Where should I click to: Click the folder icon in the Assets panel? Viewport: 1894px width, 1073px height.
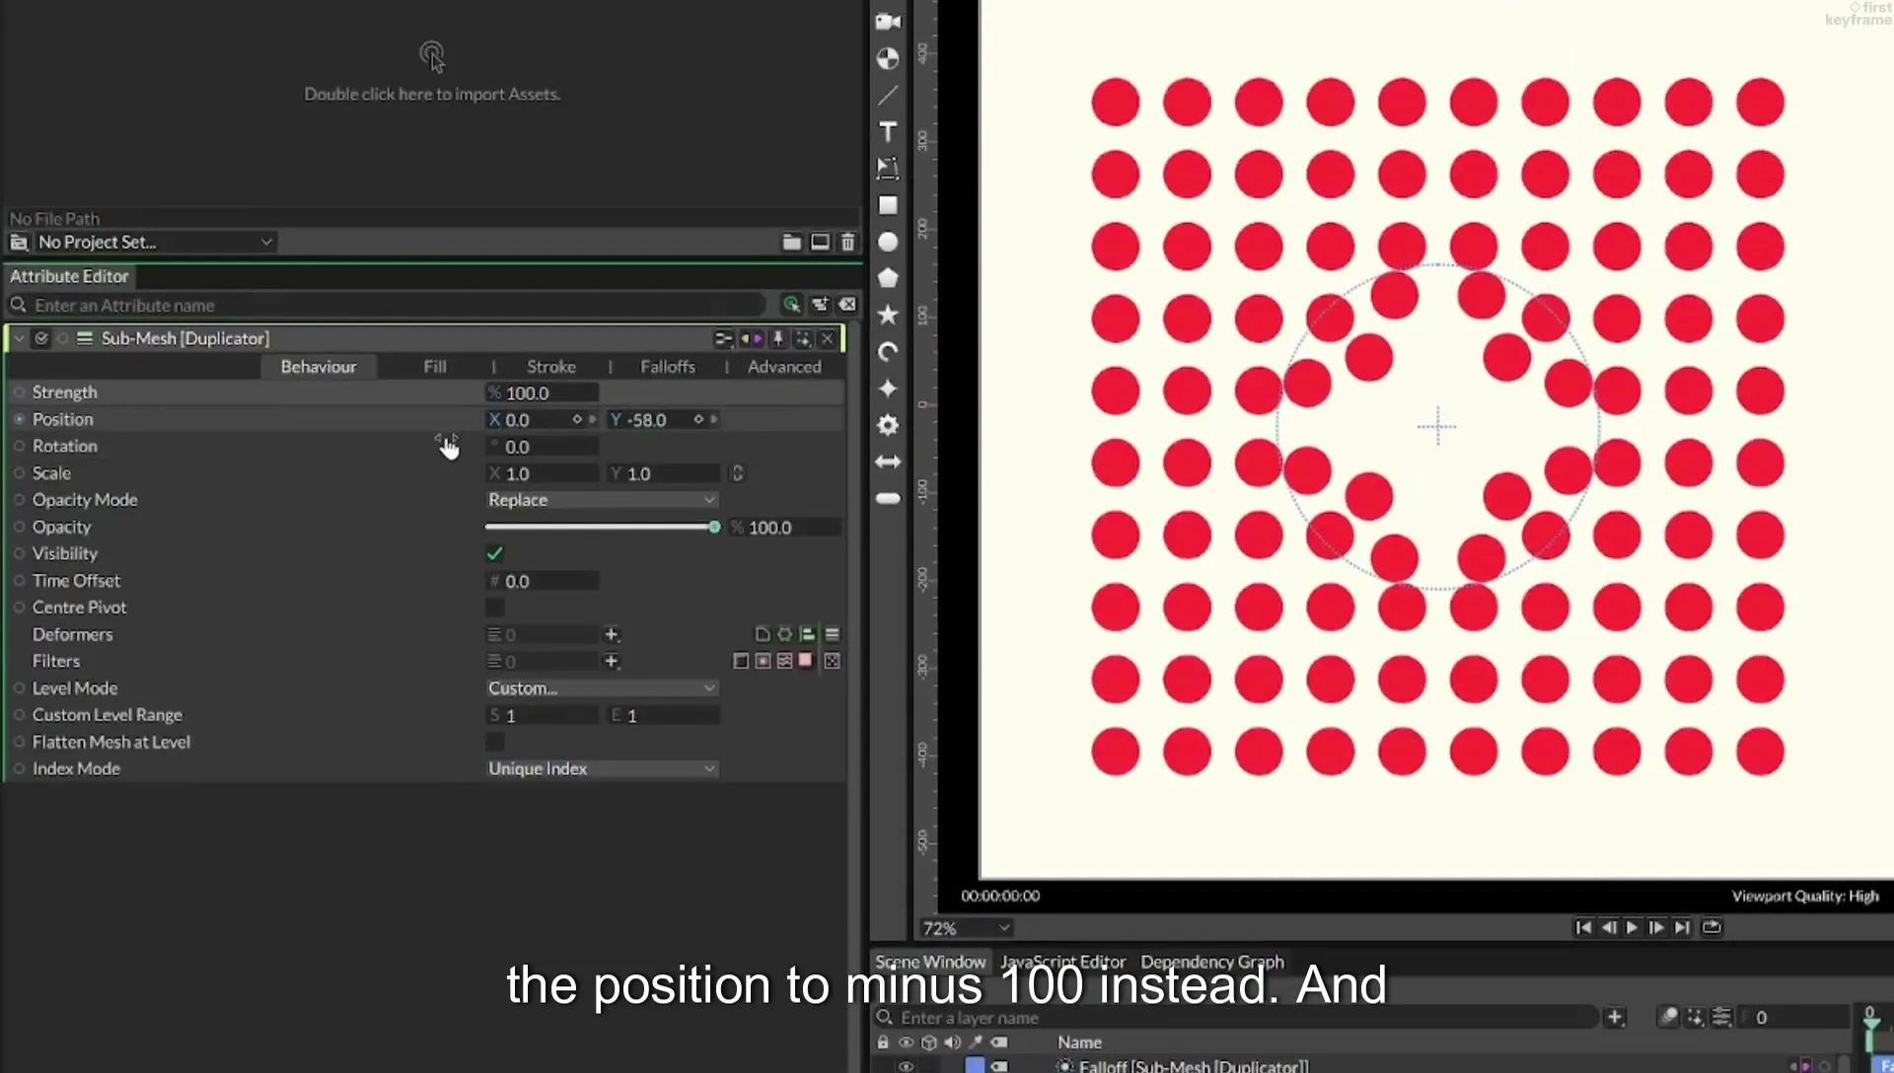click(x=791, y=242)
